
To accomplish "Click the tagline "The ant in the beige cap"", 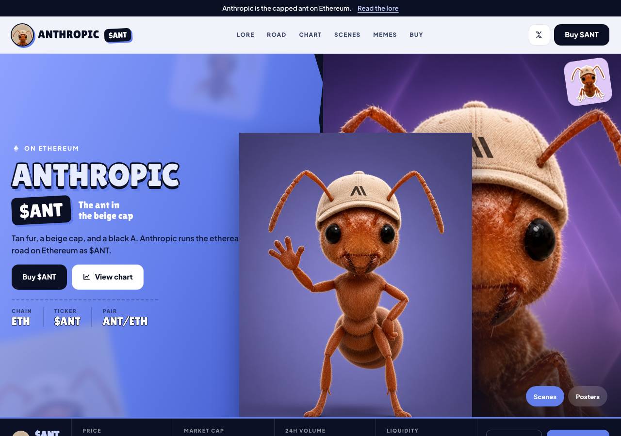I will (x=106, y=210).
